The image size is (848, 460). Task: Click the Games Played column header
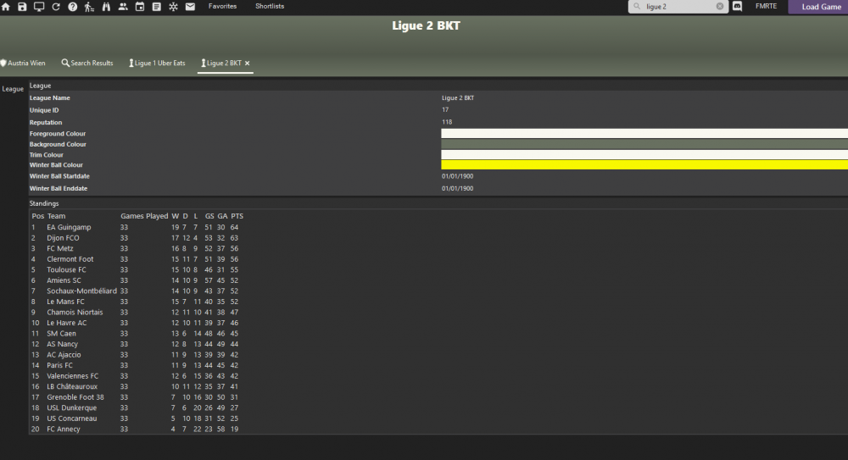(144, 216)
